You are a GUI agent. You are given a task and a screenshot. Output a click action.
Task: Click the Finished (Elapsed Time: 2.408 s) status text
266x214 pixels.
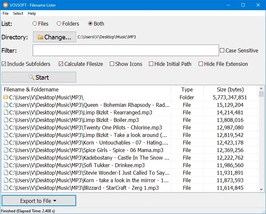28,211
